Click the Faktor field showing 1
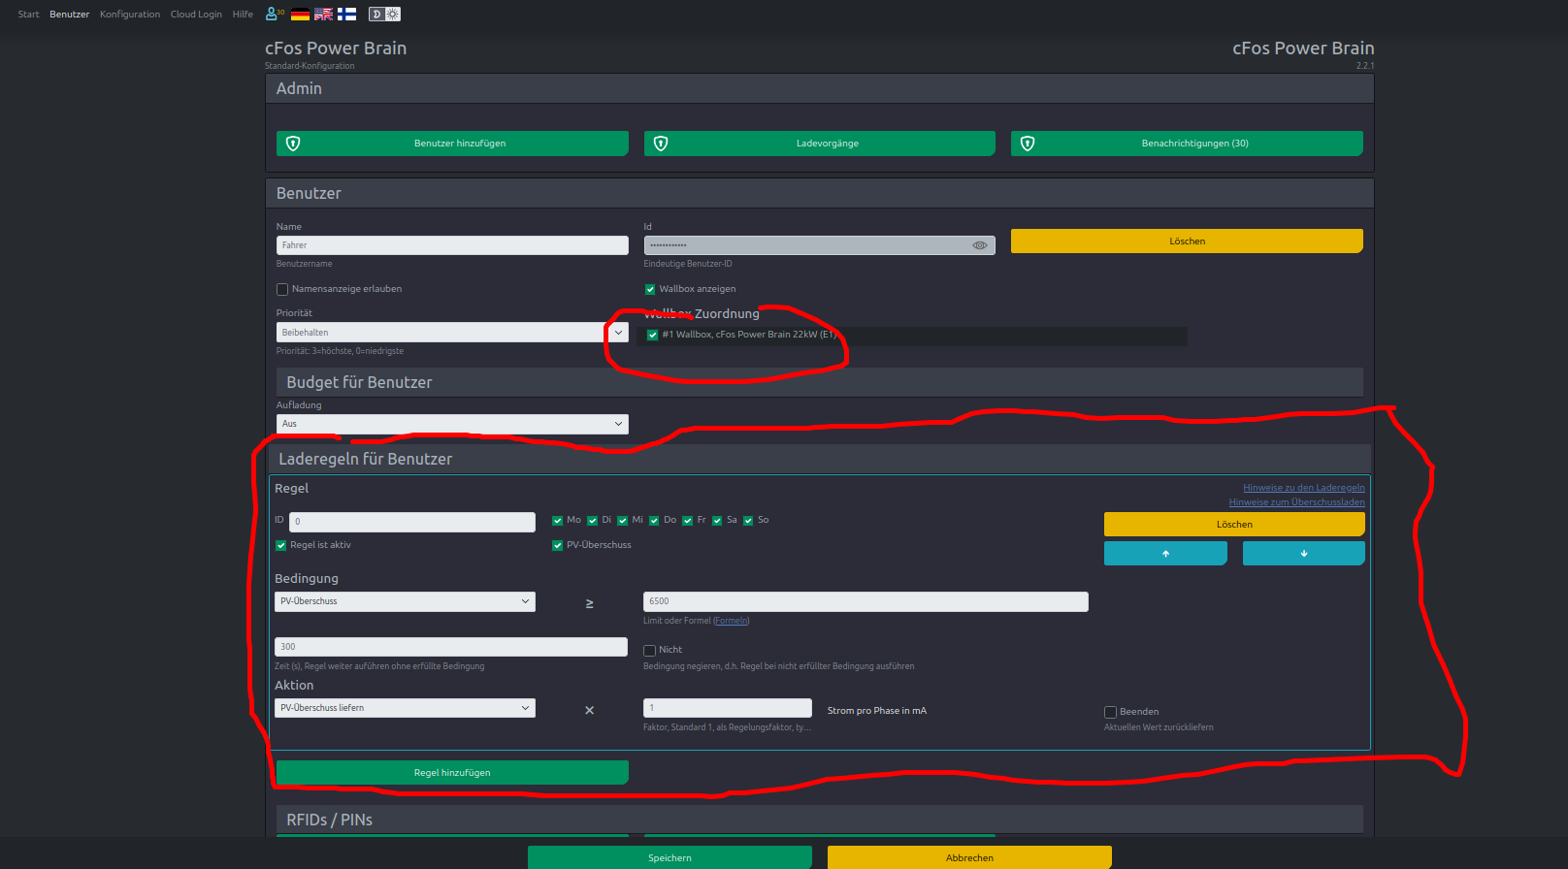 click(x=728, y=708)
